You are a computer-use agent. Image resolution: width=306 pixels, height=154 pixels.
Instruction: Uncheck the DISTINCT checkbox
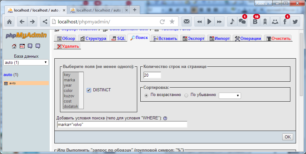(x=89, y=90)
